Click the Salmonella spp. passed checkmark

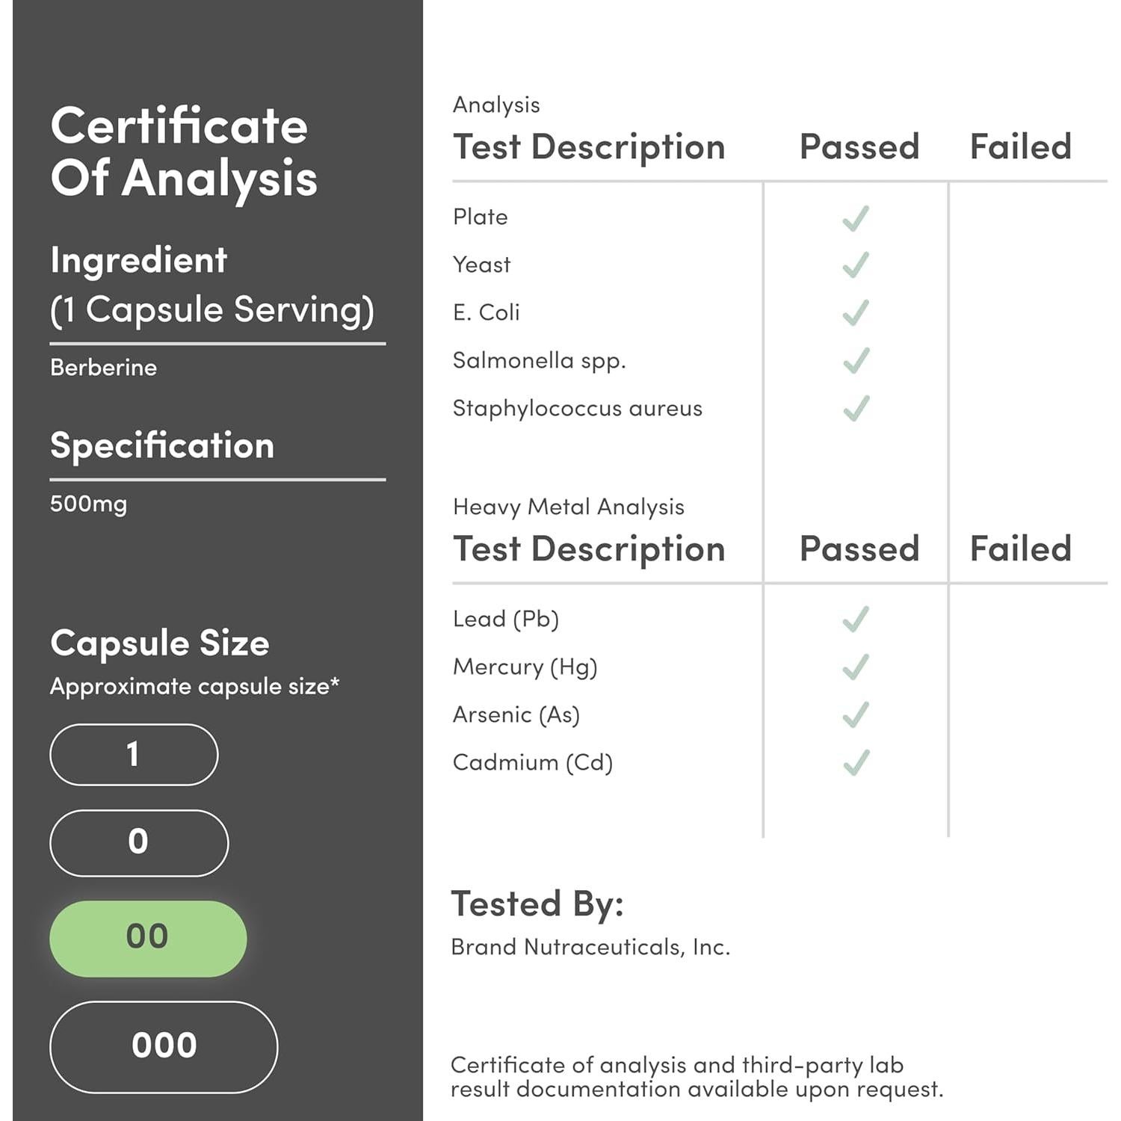pos(856,361)
